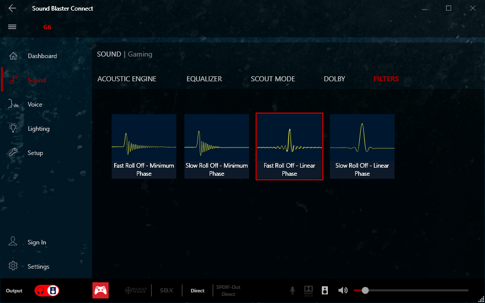
Task: Toggle Scout Mode in the bottom bar
Action: [x=136, y=291]
